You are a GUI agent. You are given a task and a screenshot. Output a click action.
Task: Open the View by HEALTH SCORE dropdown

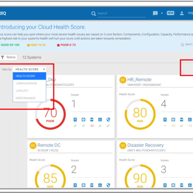[29, 69]
